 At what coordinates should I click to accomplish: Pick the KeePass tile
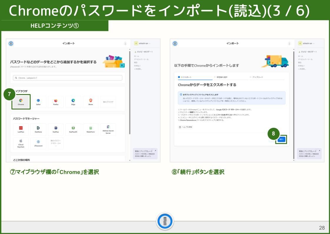pyautogui.click(x=56, y=129)
